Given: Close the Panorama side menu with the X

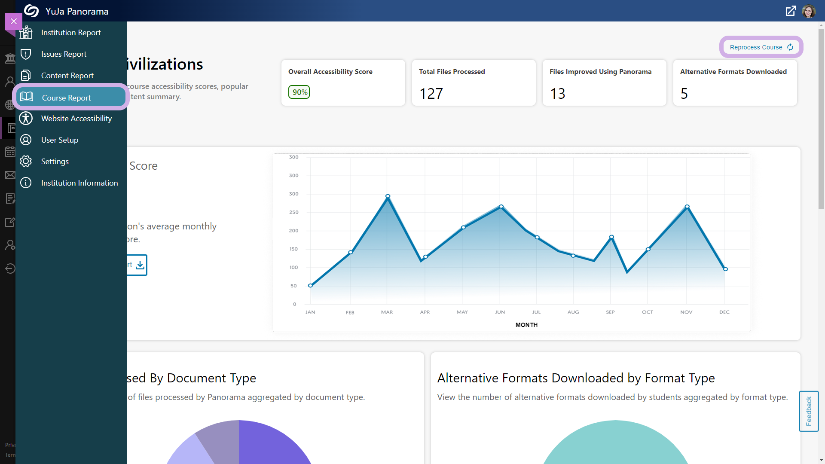Looking at the screenshot, I should click(x=14, y=21).
